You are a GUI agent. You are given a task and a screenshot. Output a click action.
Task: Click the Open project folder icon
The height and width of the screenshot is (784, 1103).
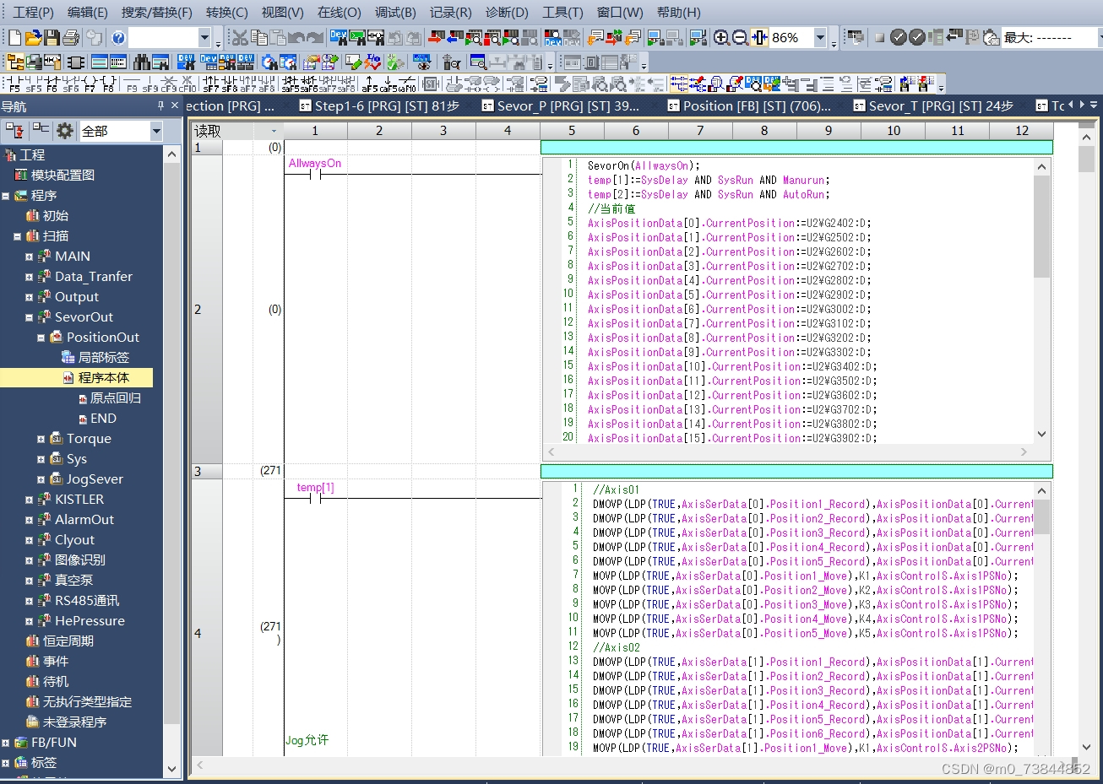point(33,37)
